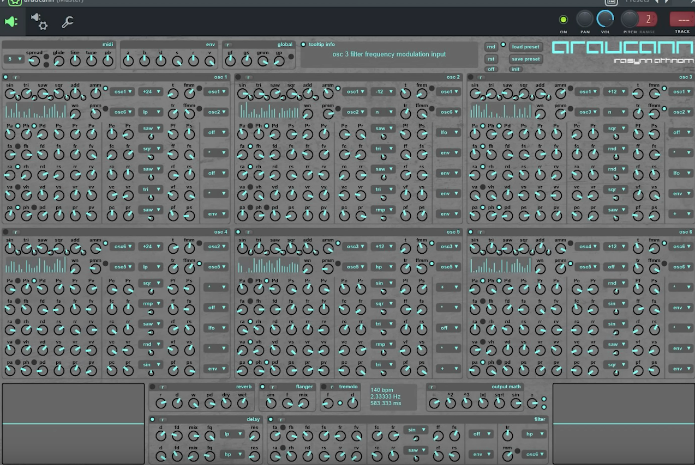
Task: Enable the reverb effect LED
Action: coord(153,387)
